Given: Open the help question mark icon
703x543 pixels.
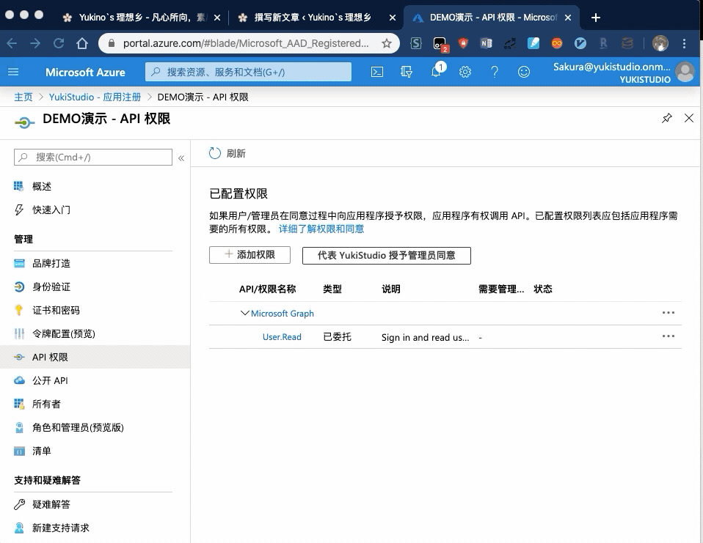Looking at the screenshot, I should pyautogui.click(x=495, y=72).
